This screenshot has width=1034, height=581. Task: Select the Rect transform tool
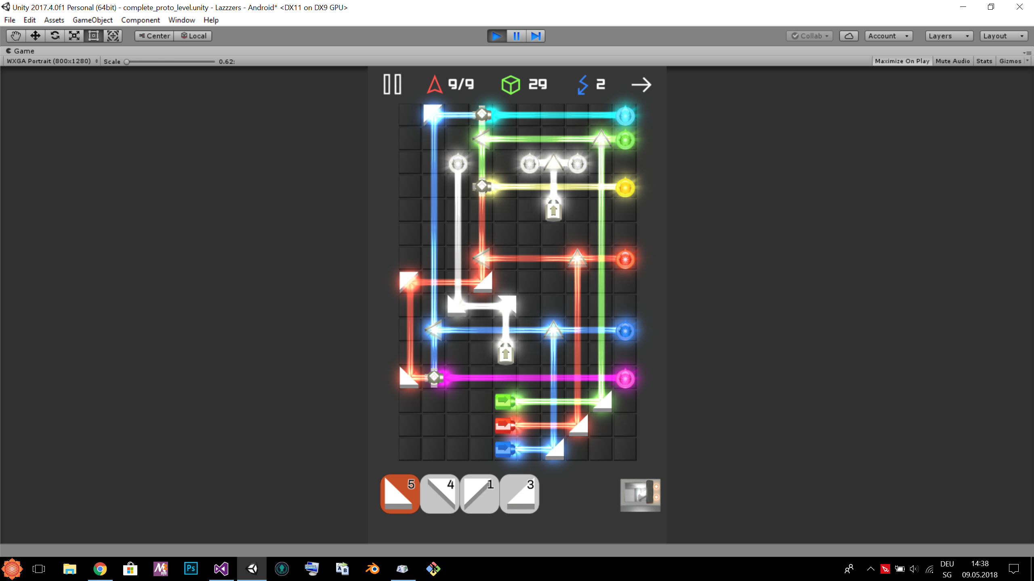pos(93,36)
